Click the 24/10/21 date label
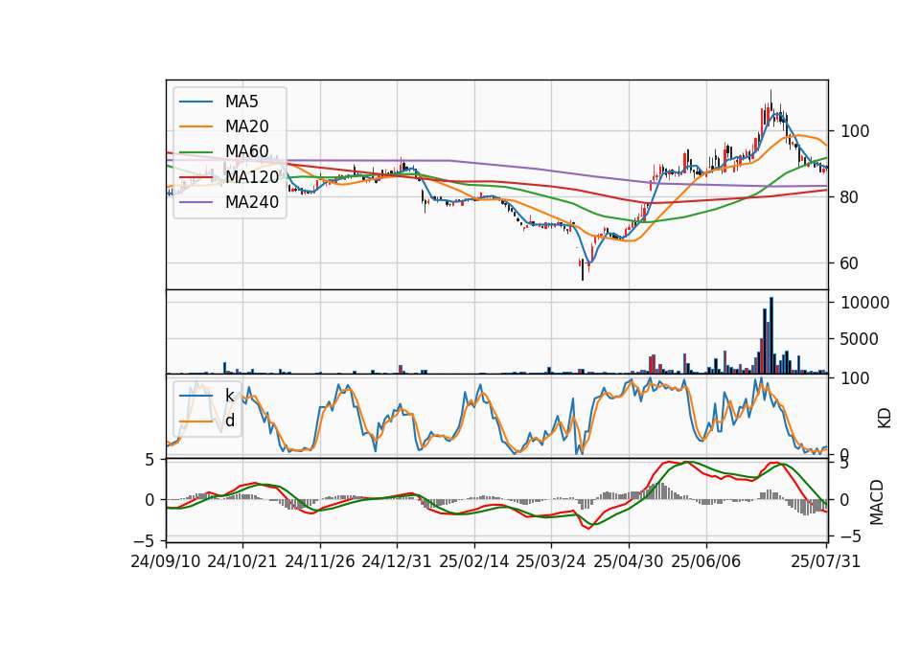This screenshot has height=661, width=920. coord(242,561)
